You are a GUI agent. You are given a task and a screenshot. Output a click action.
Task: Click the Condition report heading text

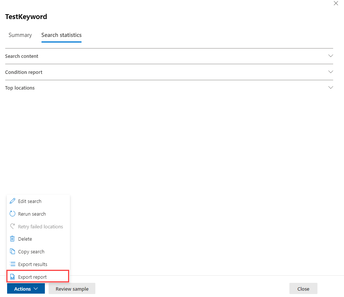pos(24,72)
